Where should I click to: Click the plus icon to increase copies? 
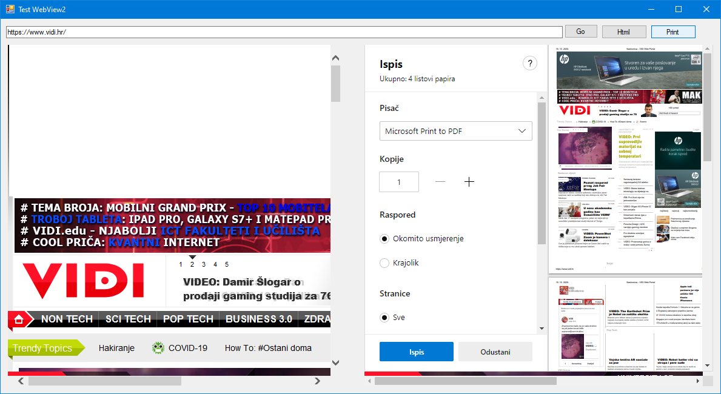tap(469, 182)
